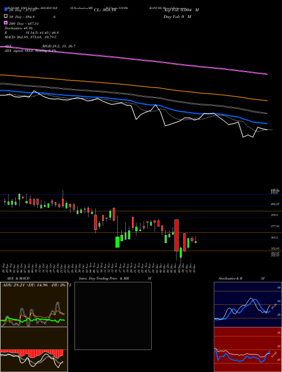This screenshot has width=282, height=372.
Task: Click the 'ADX signal: SELL' line
Action: point(30,51)
